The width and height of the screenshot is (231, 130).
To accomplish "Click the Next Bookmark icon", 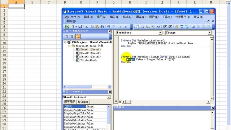I will click(199, 27).
